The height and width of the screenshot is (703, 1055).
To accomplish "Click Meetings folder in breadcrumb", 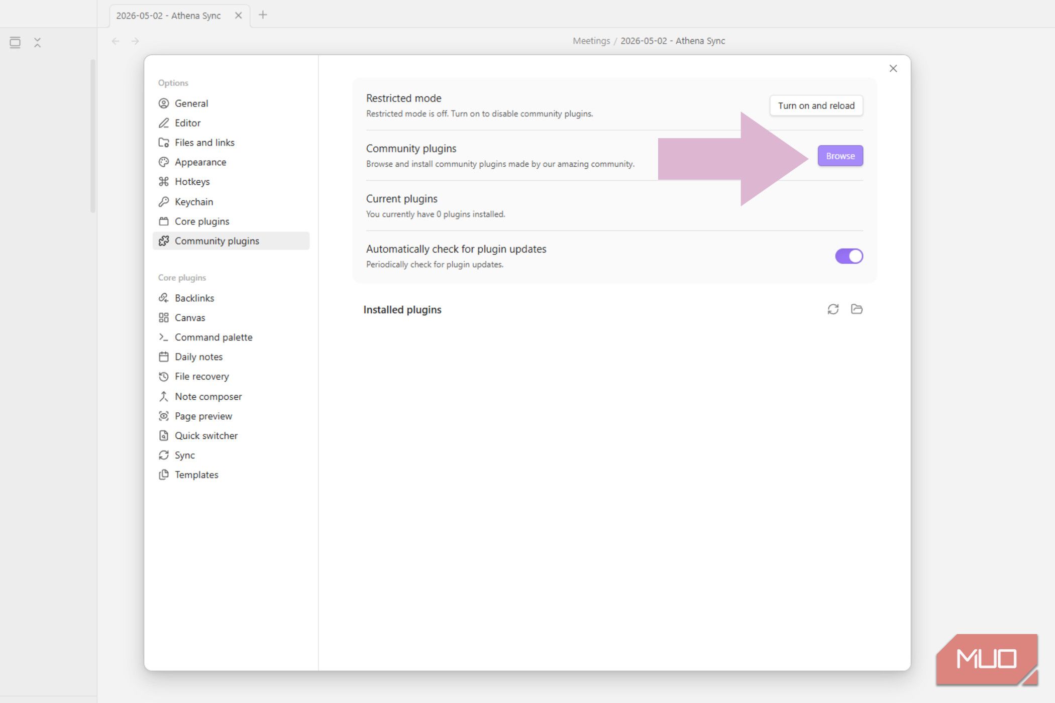I will point(591,41).
